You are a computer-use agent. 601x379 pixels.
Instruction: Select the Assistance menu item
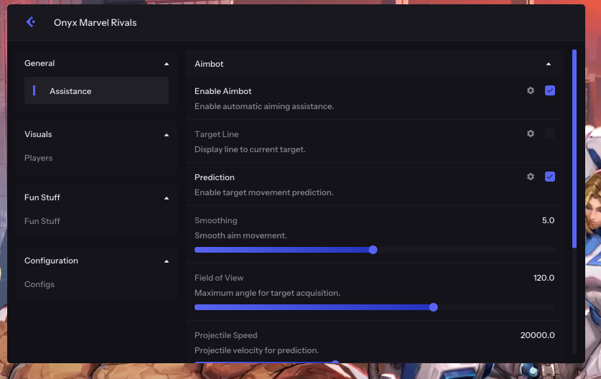point(97,90)
